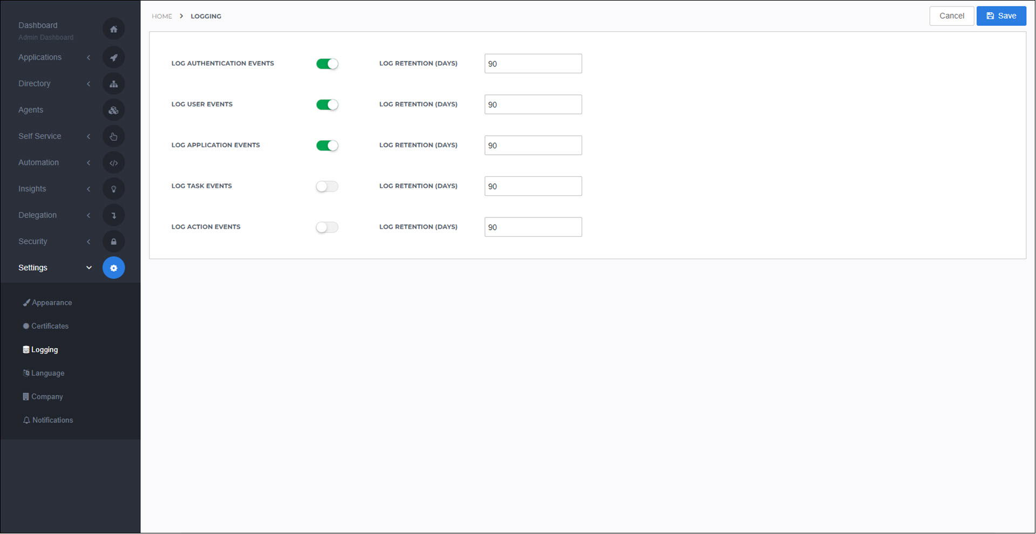Click Authentication Events retention days field
The image size is (1036, 534).
533,64
